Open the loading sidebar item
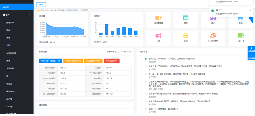Image resolution: width=255 pixels, height=116 pixels. [17, 106]
